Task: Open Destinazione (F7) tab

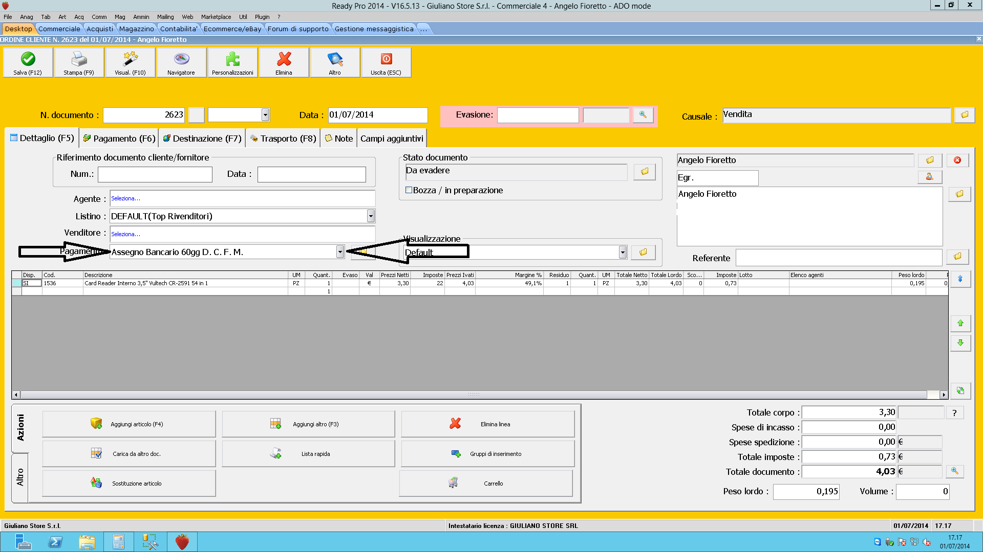Action: point(202,139)
